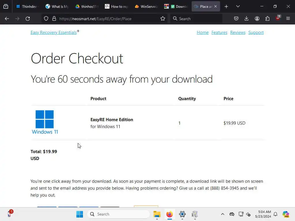Open the Firefox application menu

tap(288, 19)
